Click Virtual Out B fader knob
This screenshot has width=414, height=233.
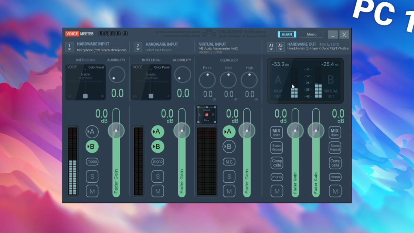[x=316, y=131]
